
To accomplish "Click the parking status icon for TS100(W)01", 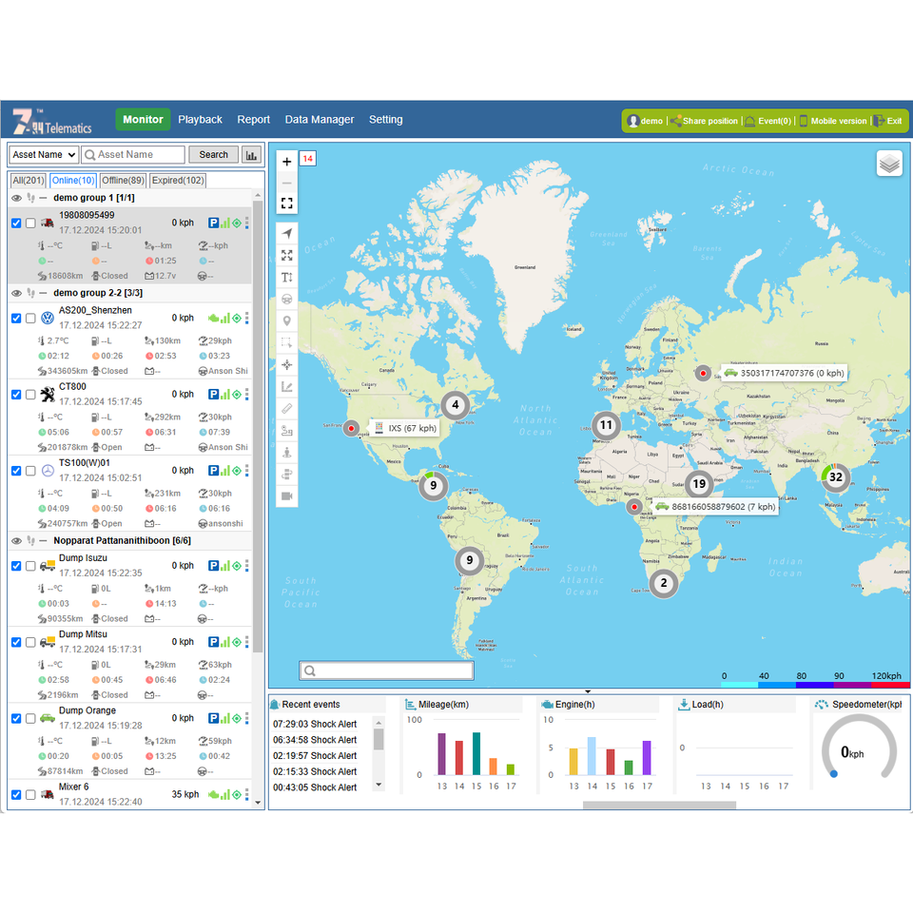I will tap(214, 471).
